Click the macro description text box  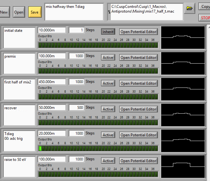coord(74,12)
